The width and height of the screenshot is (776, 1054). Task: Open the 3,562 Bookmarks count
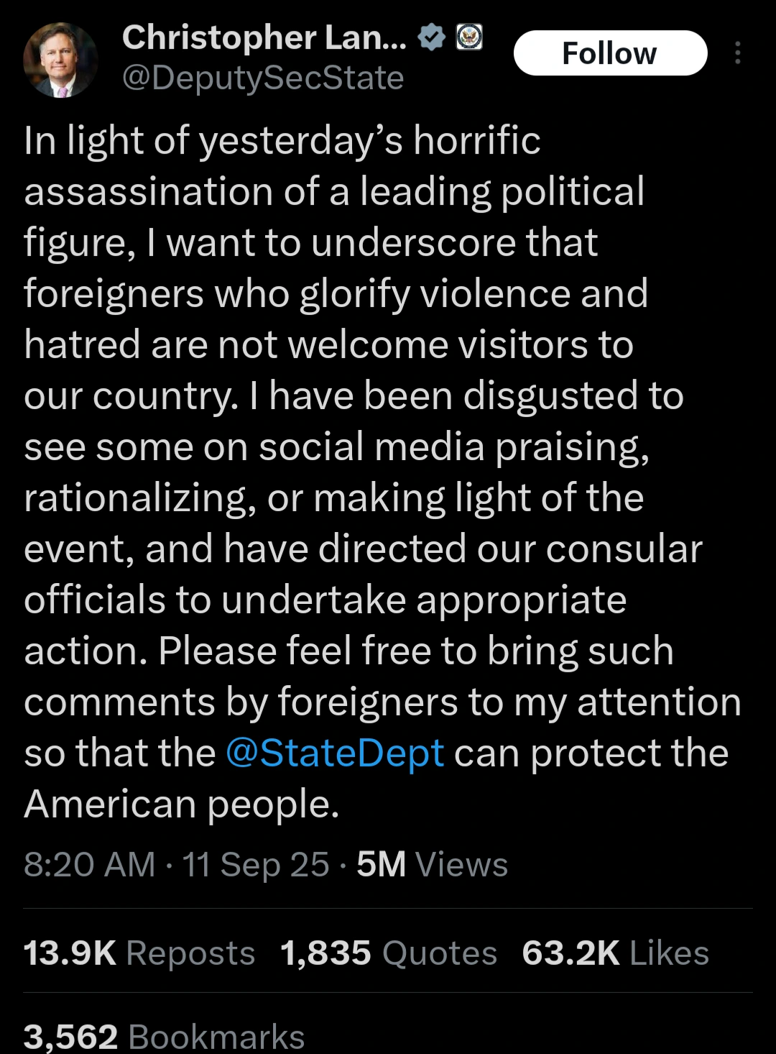click(165, 1037)
